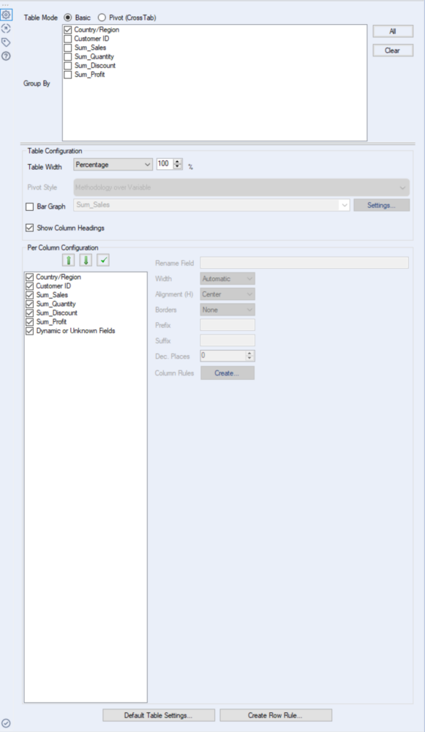
Task: Open the Help question mark icon
Action: (x=6, y=56)
